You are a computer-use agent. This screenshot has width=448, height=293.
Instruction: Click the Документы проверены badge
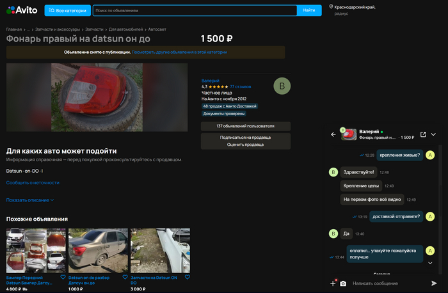click(x=224, y=114)
